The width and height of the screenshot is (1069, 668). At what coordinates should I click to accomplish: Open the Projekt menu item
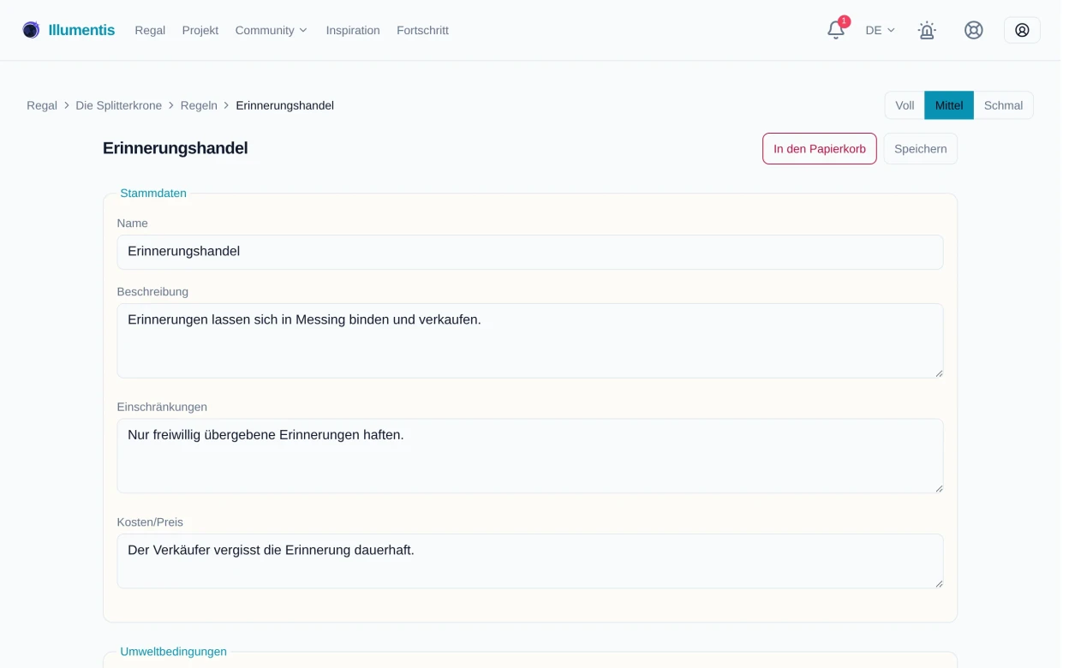(x=200, y=30)
